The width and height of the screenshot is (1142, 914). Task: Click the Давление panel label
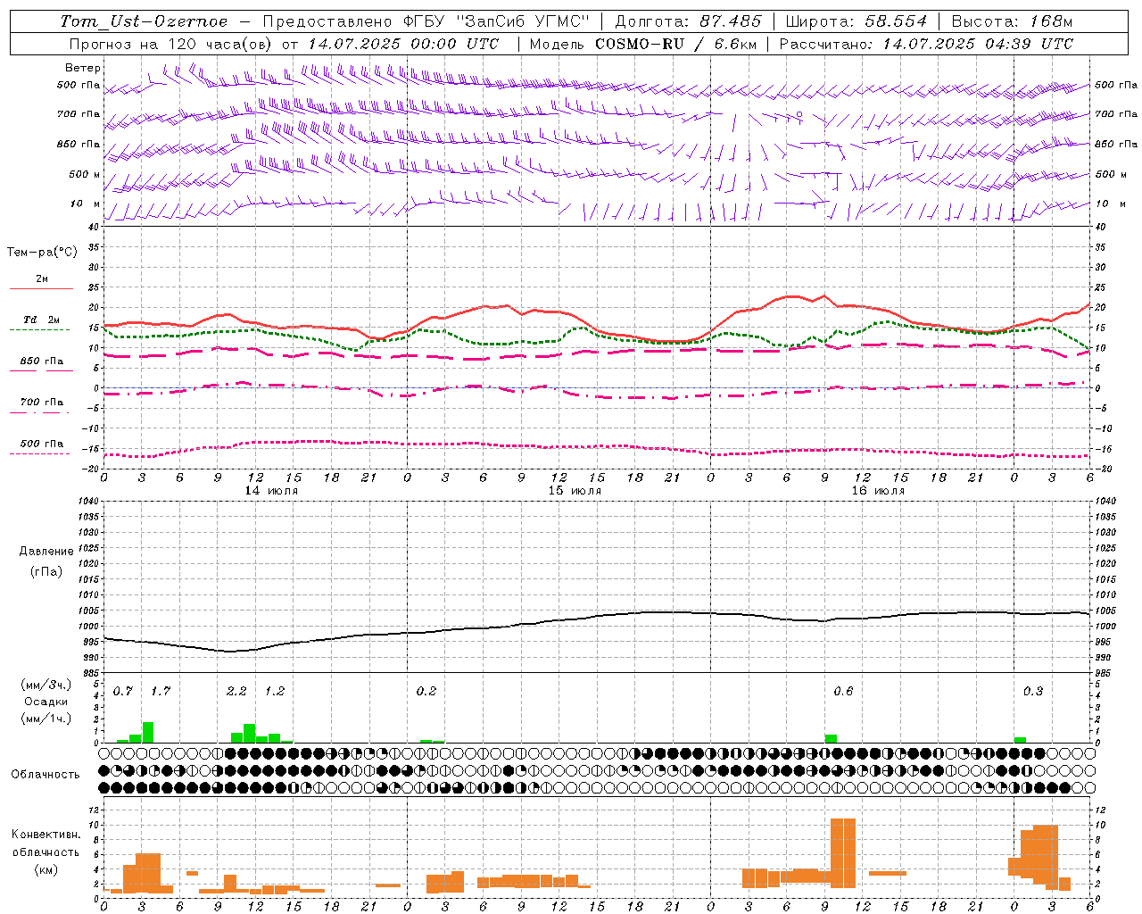point(46,552)
